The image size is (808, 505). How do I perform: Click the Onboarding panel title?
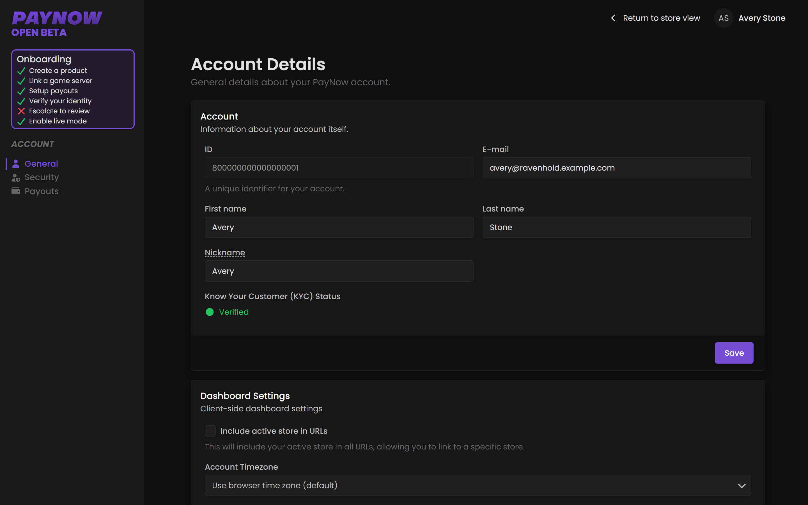(44, 59)
